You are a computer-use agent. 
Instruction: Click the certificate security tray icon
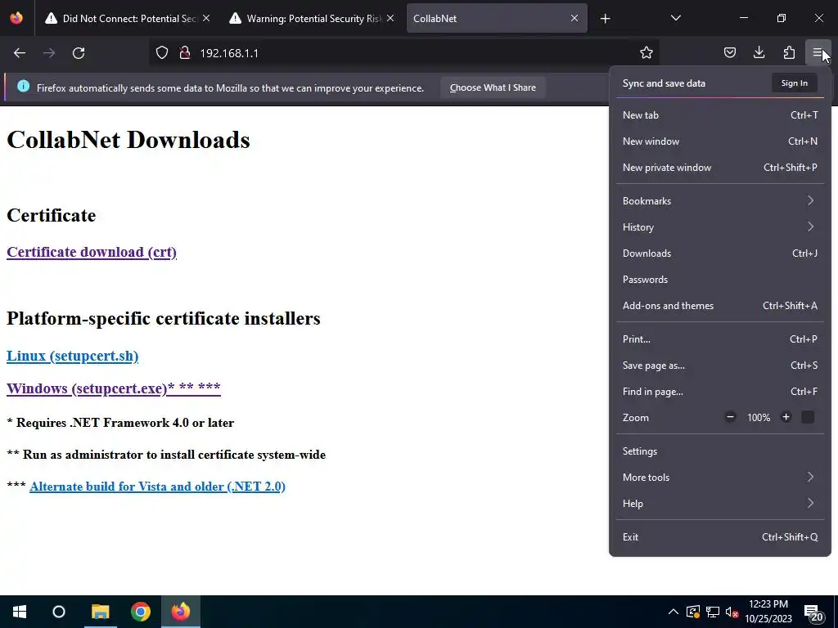692,612
